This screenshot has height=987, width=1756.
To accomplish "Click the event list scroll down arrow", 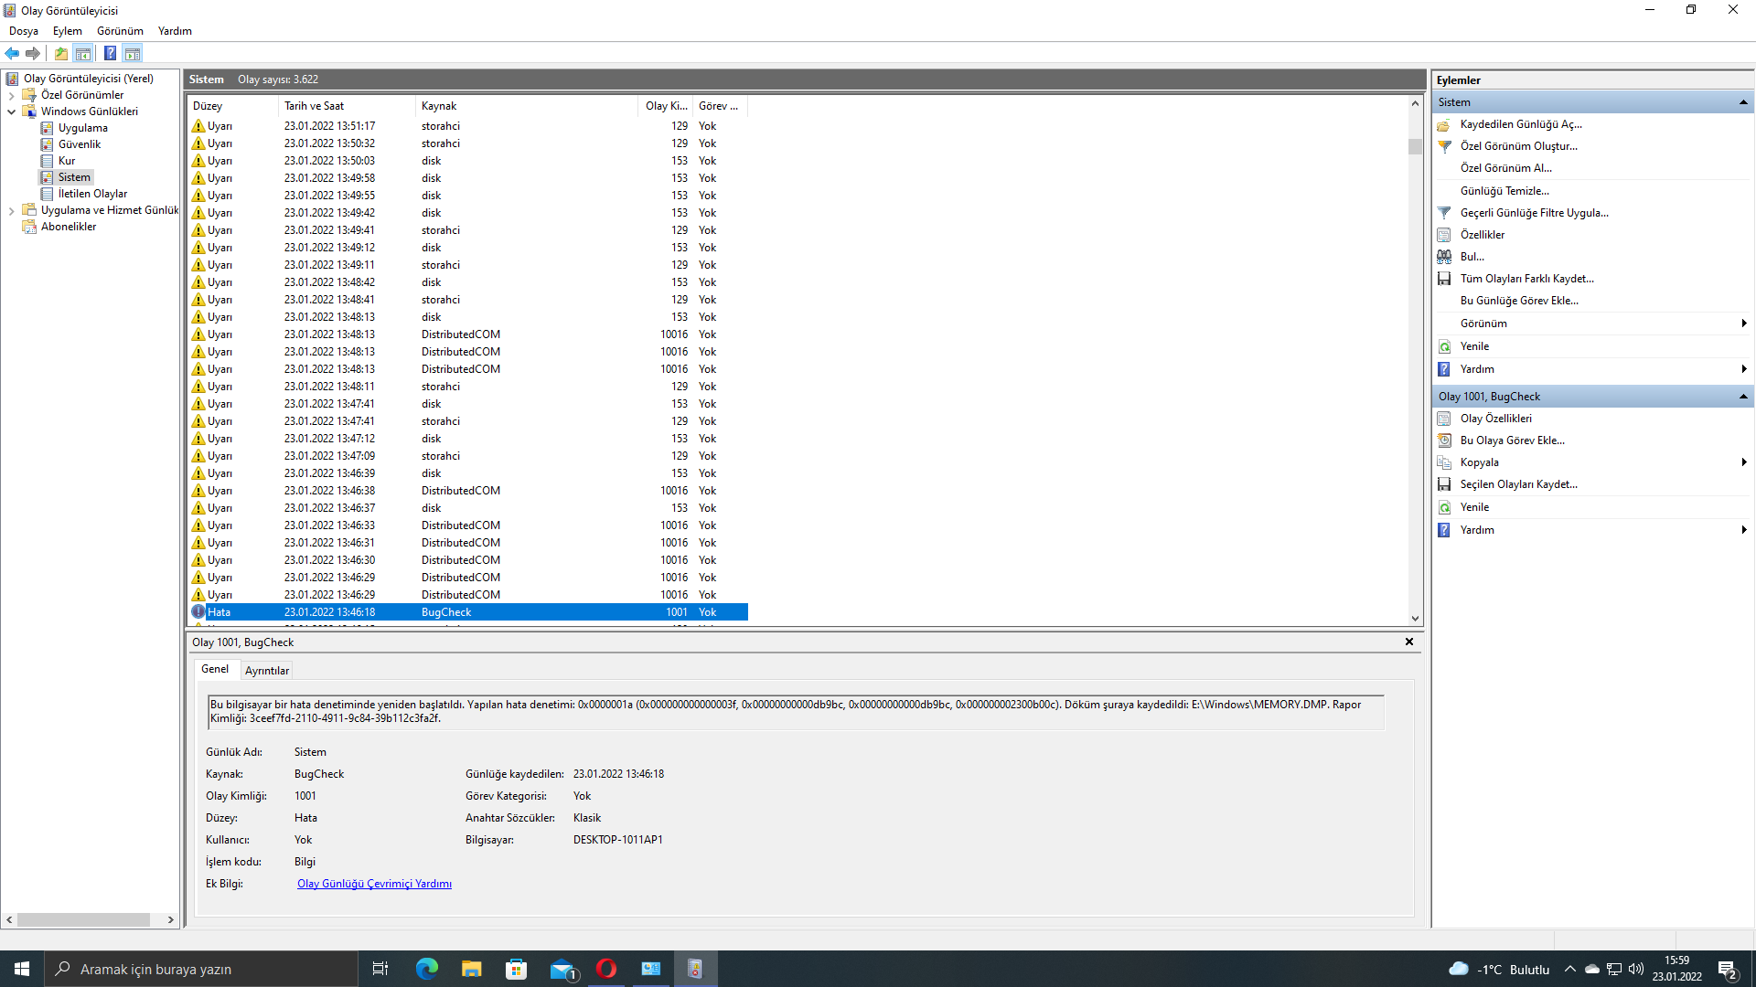I will coord(1415,619).
